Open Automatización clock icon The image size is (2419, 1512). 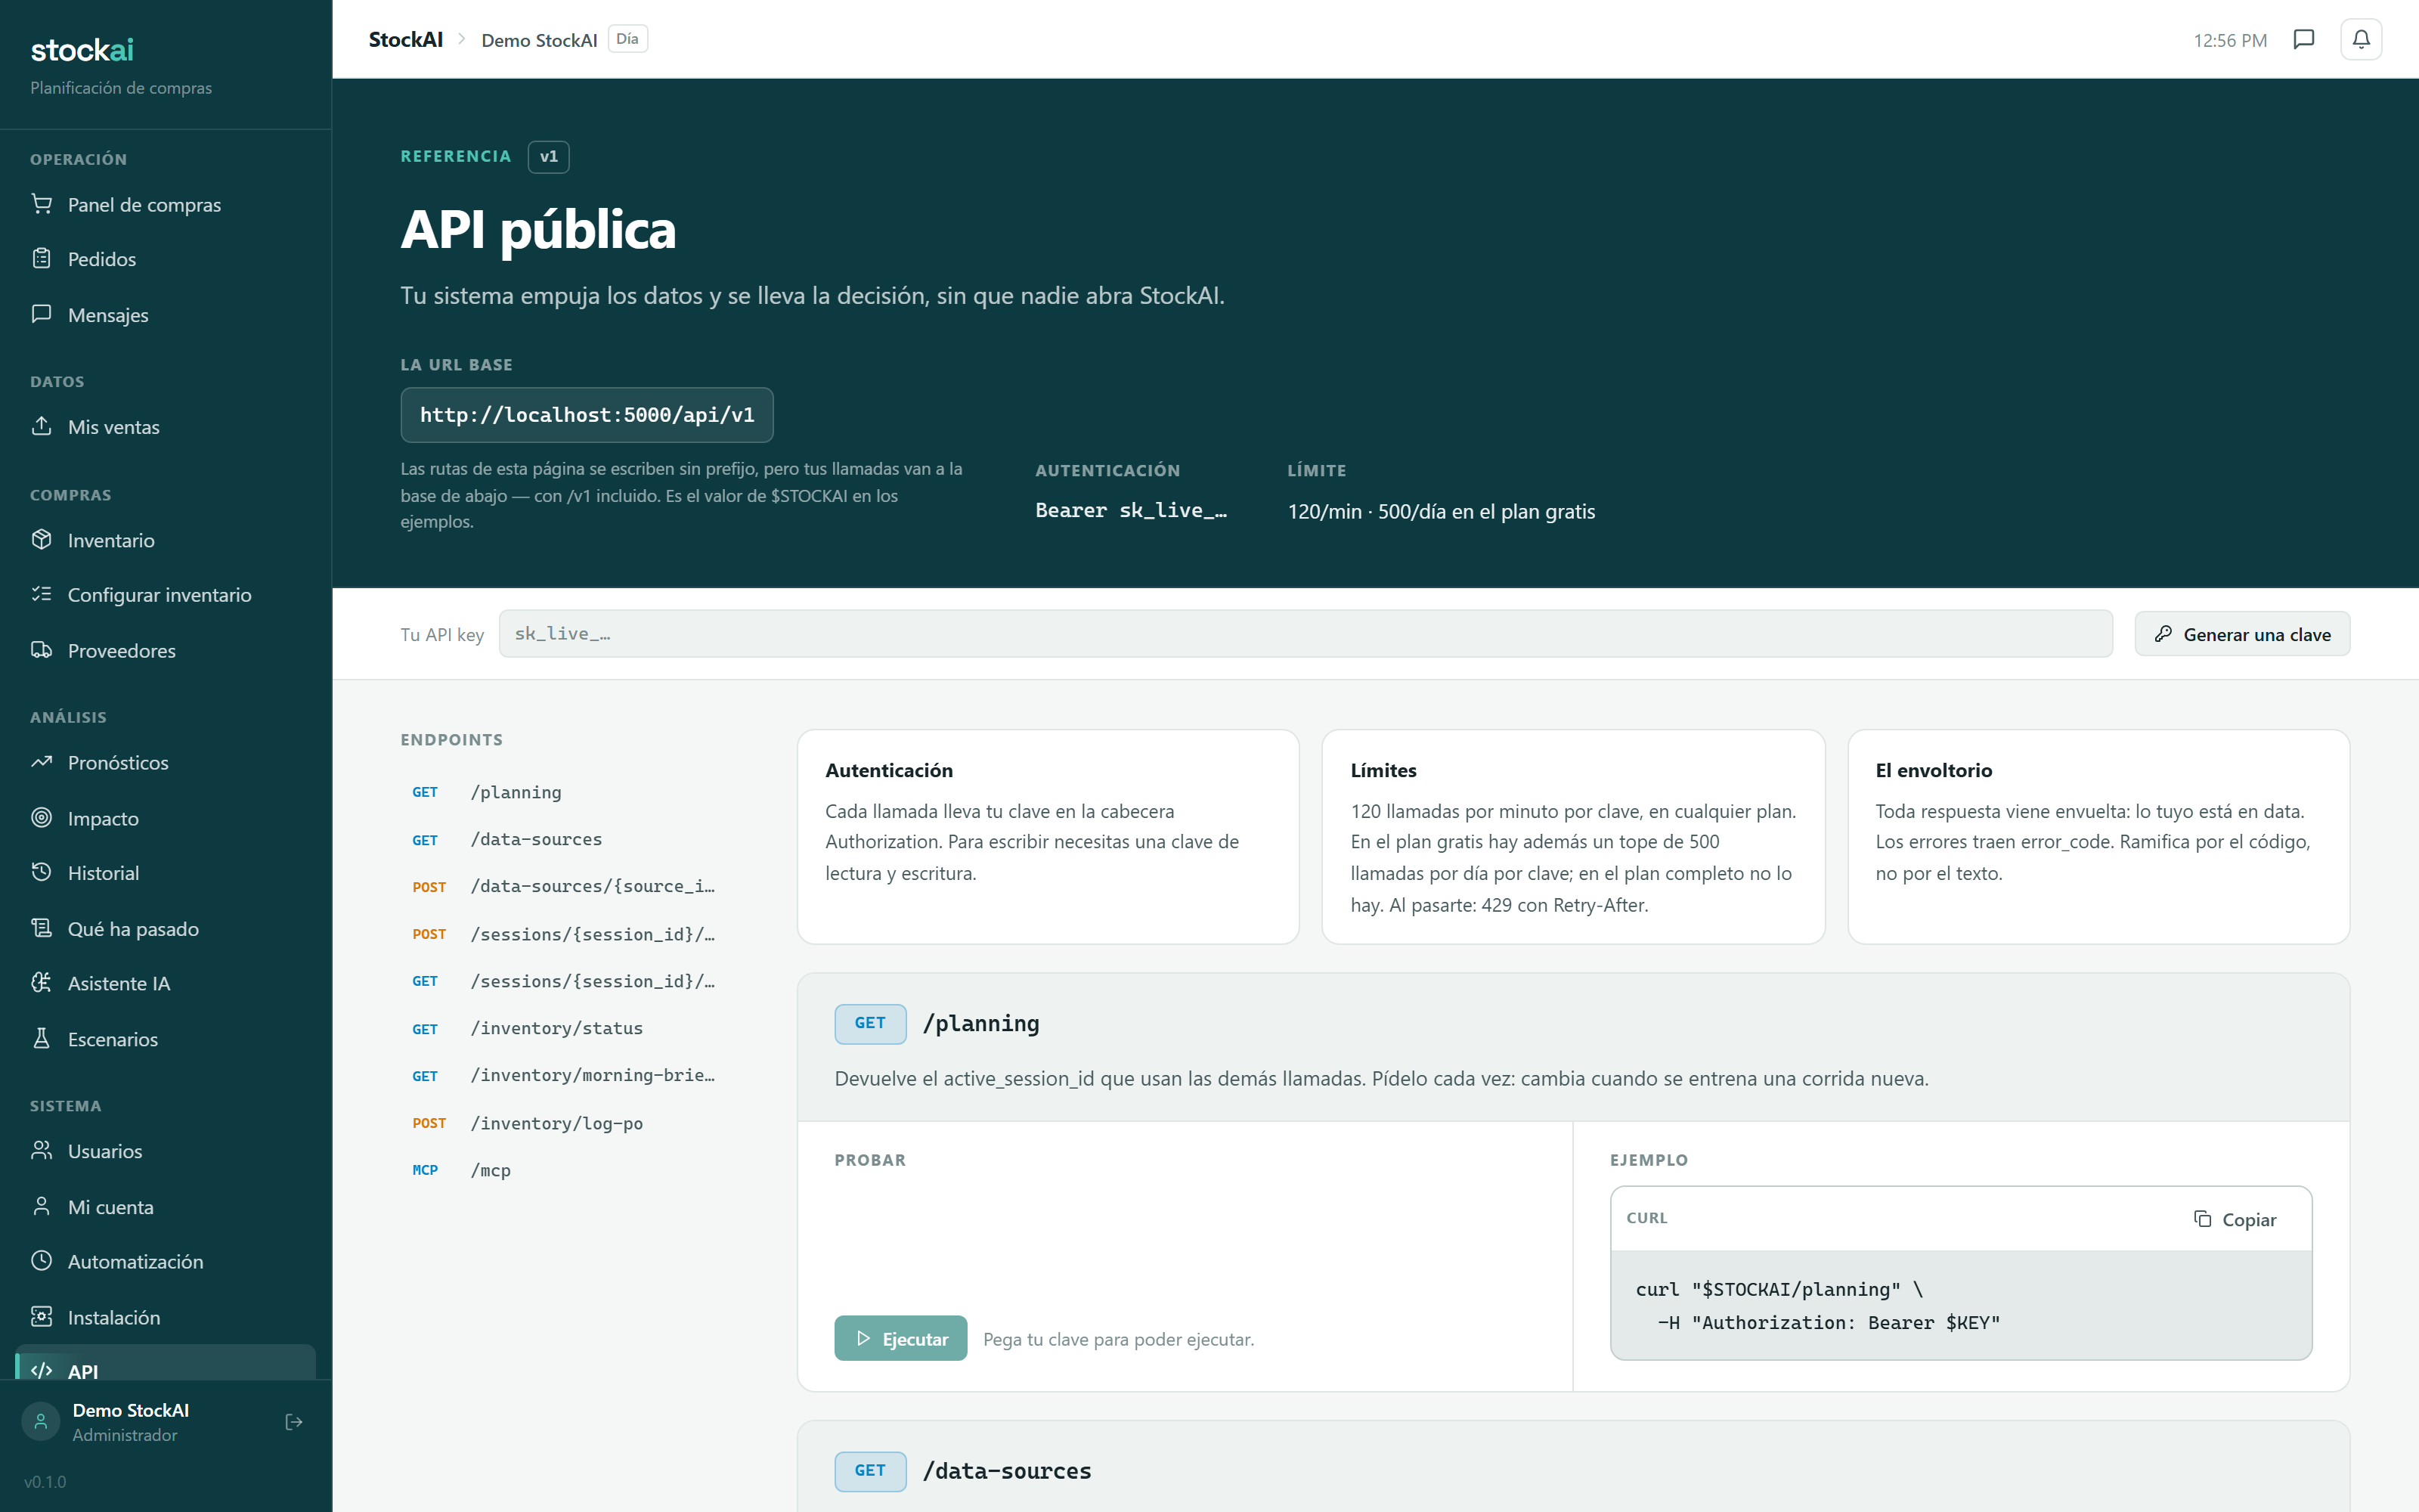tap(41, 1261)
